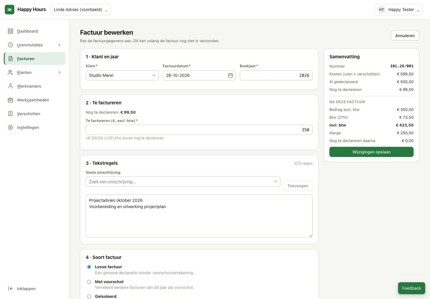Open Werknemers in the sidebar
The width and height of the screenshot is (430, 299).
35,86
